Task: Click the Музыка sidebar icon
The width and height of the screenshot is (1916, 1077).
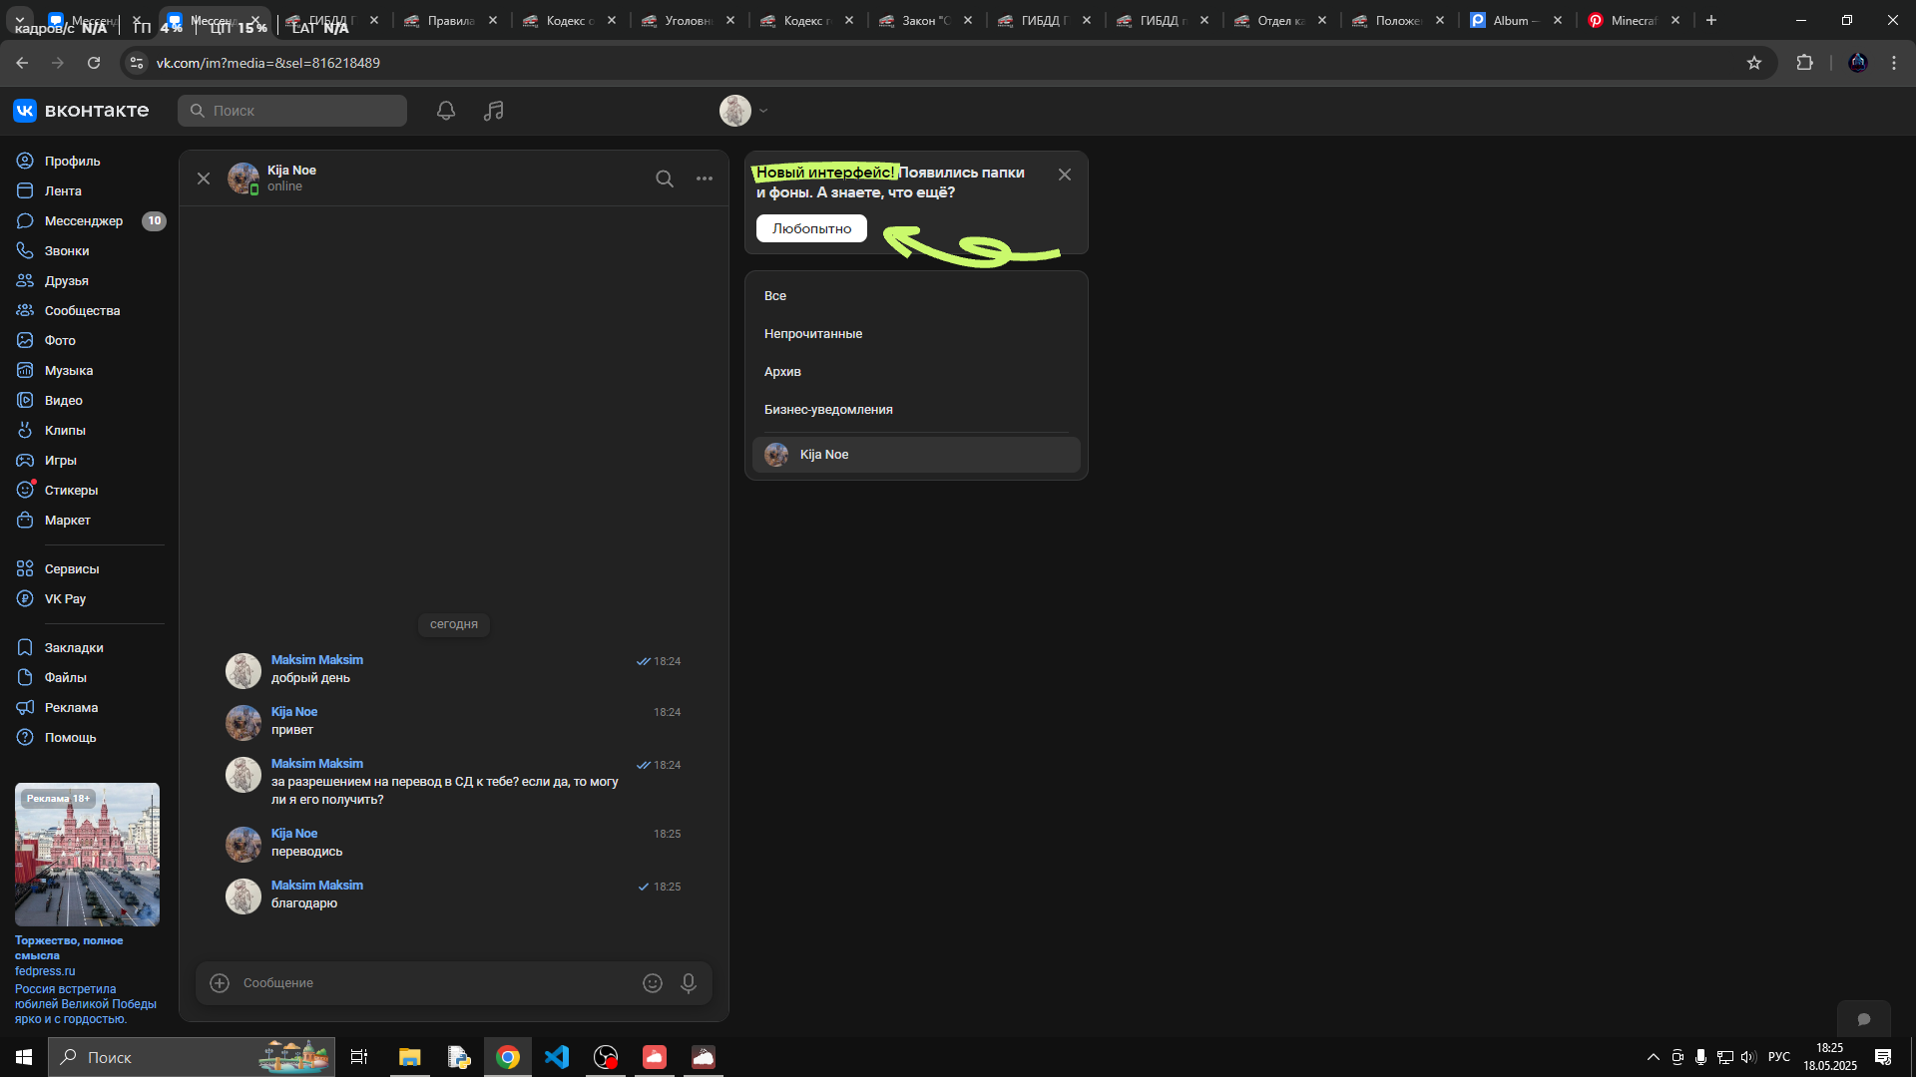Action: tap(25, 370)
